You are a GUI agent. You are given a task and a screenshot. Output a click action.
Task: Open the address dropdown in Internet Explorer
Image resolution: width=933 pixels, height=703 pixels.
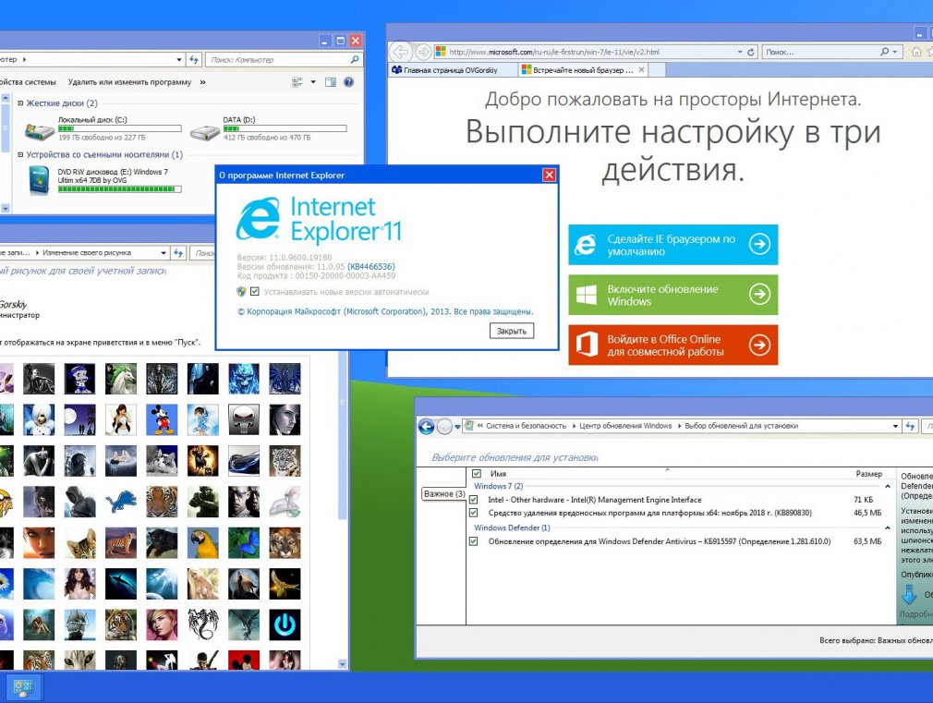pyautogui.click(x=740, y=52)
